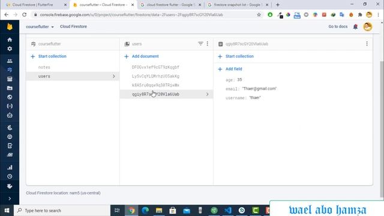Click Go to docs link
The image size is (384, 216).
pyautogui.click(x=338, y=26)
